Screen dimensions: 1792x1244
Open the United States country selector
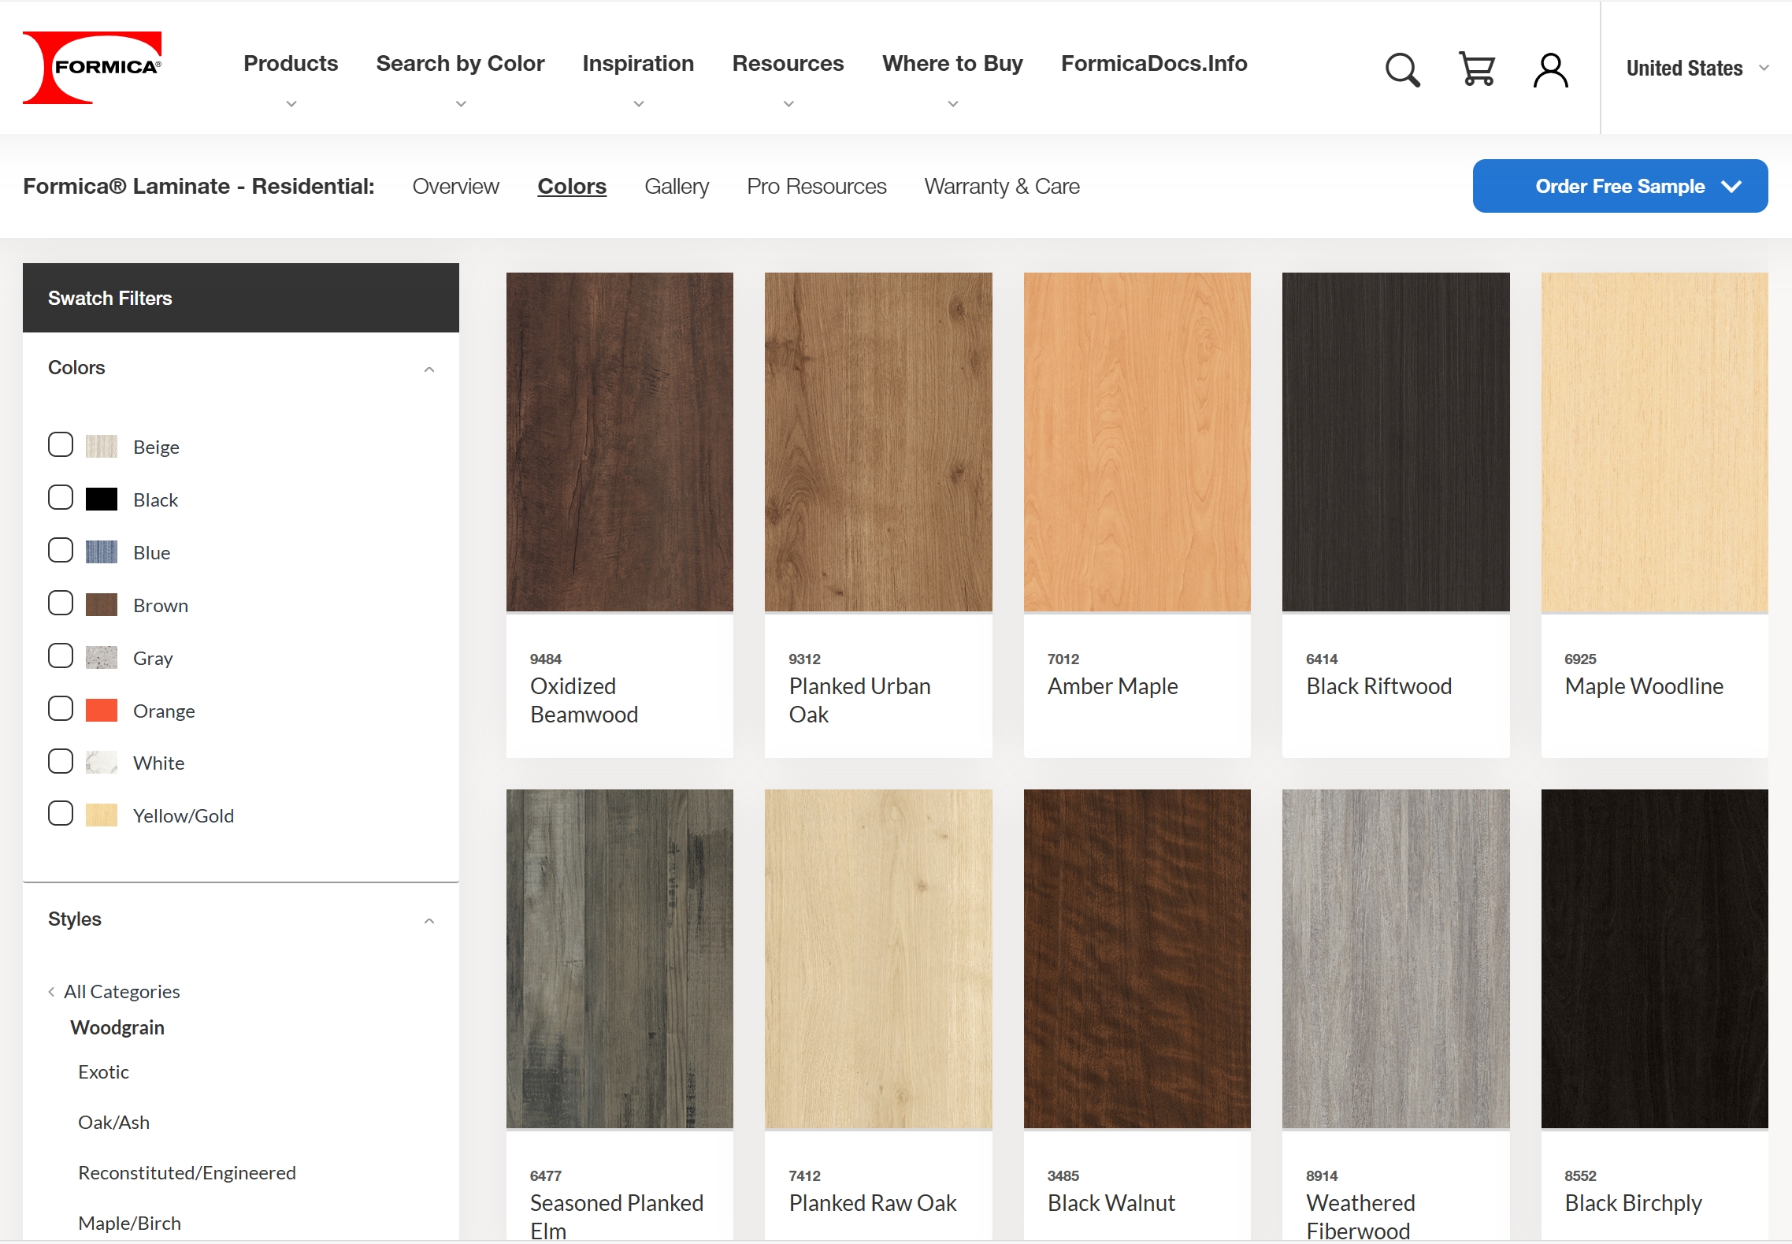click(1697, 69)
